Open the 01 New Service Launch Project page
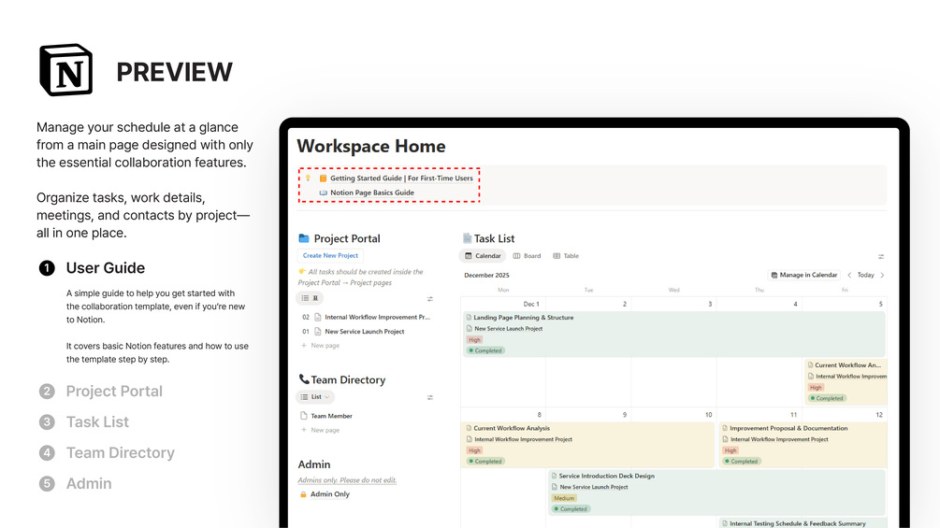Image resolution: width=940 pixels, height=528 pixels. tap(365, 332)
